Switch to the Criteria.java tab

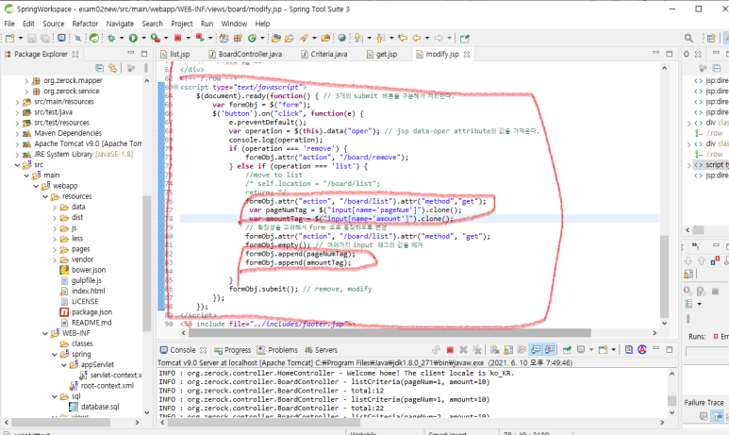tap(324, 55)
